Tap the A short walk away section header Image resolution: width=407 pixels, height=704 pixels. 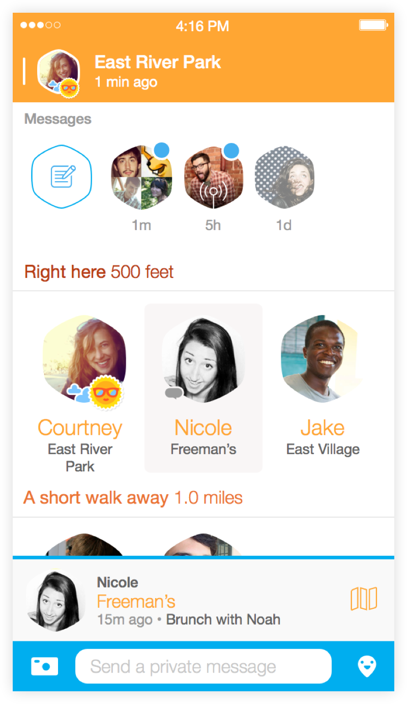[133, 497]
